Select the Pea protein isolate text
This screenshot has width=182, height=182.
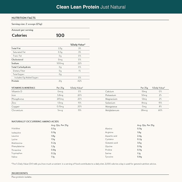click(x=22, y=177)
